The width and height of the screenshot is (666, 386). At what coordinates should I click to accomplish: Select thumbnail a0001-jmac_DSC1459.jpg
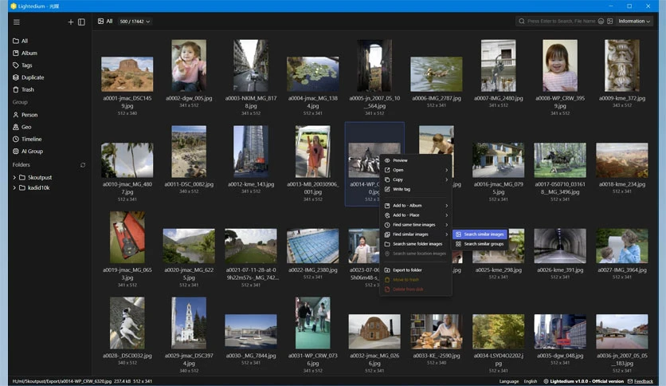point(127,74)
